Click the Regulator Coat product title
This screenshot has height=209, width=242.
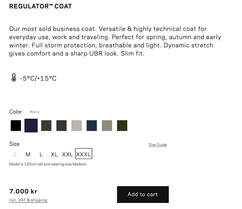tap(40, 6)
